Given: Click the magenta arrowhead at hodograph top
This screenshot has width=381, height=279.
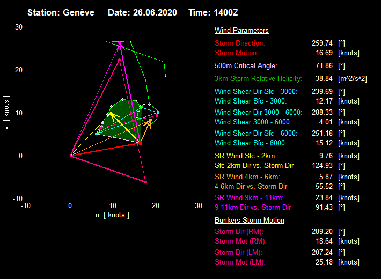Looking at the screenshot, I should (120, 44).
